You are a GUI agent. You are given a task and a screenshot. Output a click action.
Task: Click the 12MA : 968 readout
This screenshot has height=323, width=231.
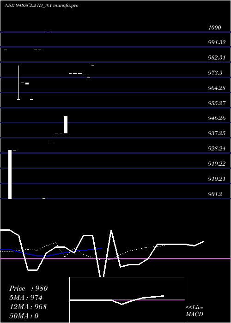28,307
